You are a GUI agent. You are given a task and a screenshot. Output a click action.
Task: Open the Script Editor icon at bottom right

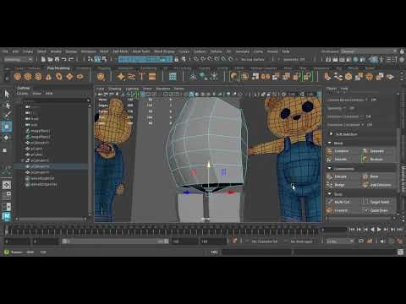pos(401,252)
